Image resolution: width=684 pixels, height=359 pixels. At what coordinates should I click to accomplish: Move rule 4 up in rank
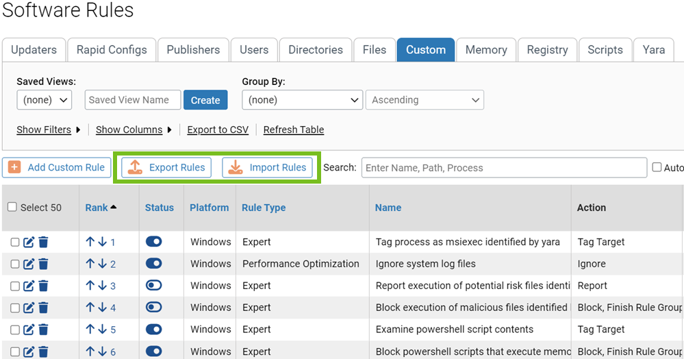[90, 307]
